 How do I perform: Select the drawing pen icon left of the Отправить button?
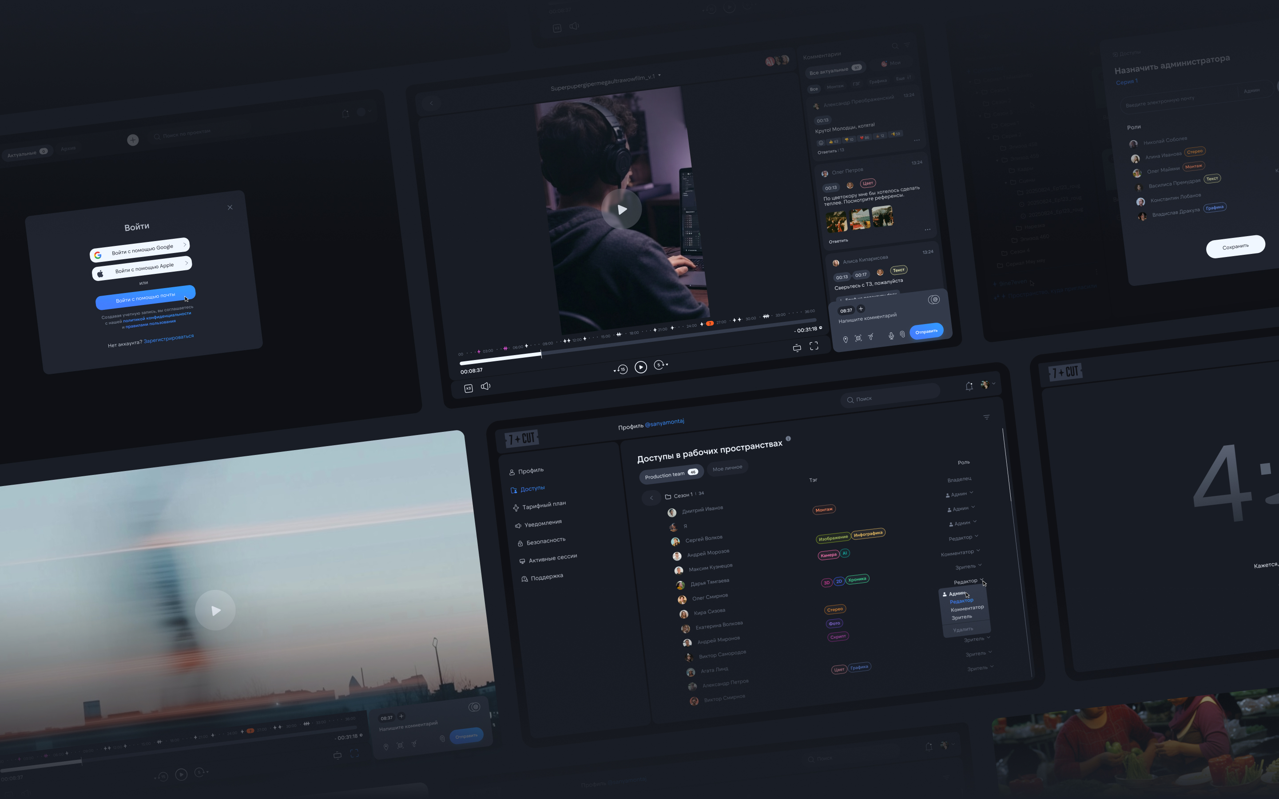tap(871, 336)
